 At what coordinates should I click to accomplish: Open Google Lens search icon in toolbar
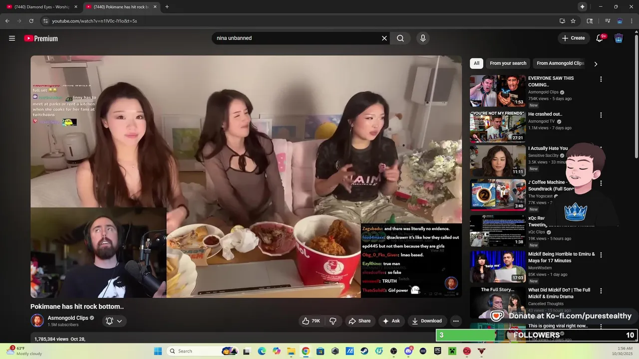point(590,21)
